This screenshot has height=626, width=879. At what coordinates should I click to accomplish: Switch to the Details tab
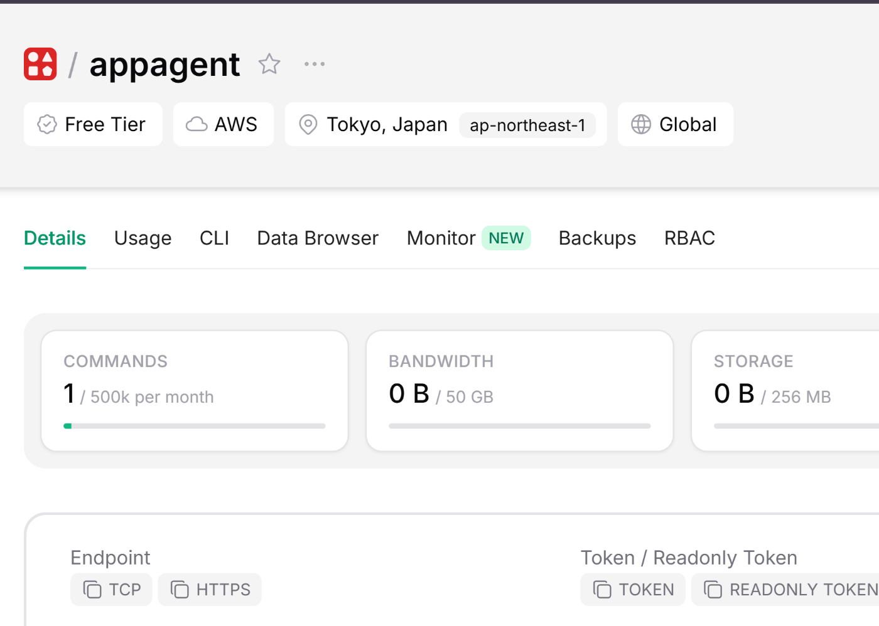coord(55,238)
